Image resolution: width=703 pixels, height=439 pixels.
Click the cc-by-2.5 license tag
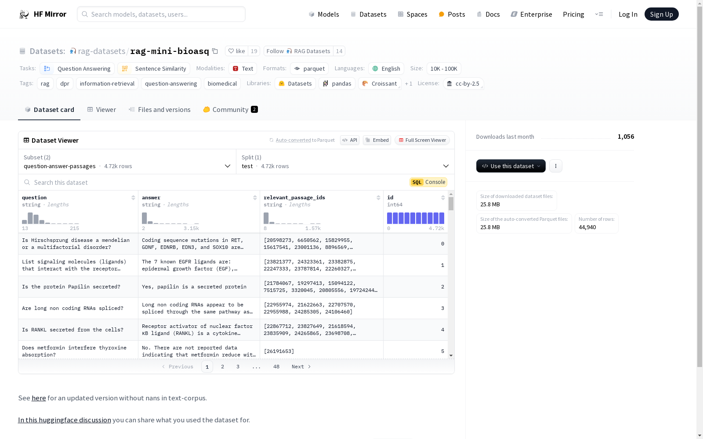click(x=463, y=83)
